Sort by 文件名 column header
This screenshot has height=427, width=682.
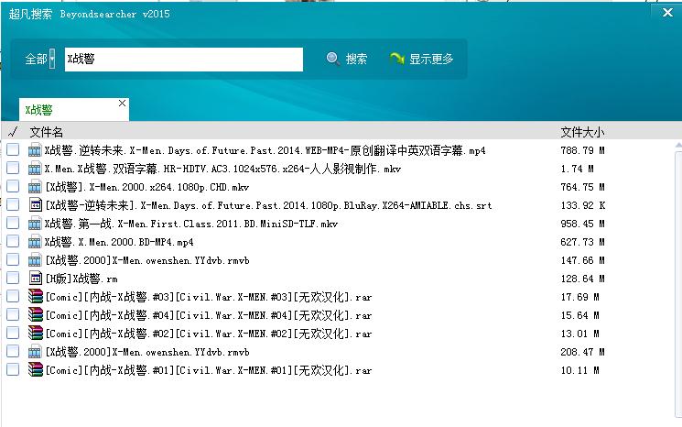tap(46, 132)
